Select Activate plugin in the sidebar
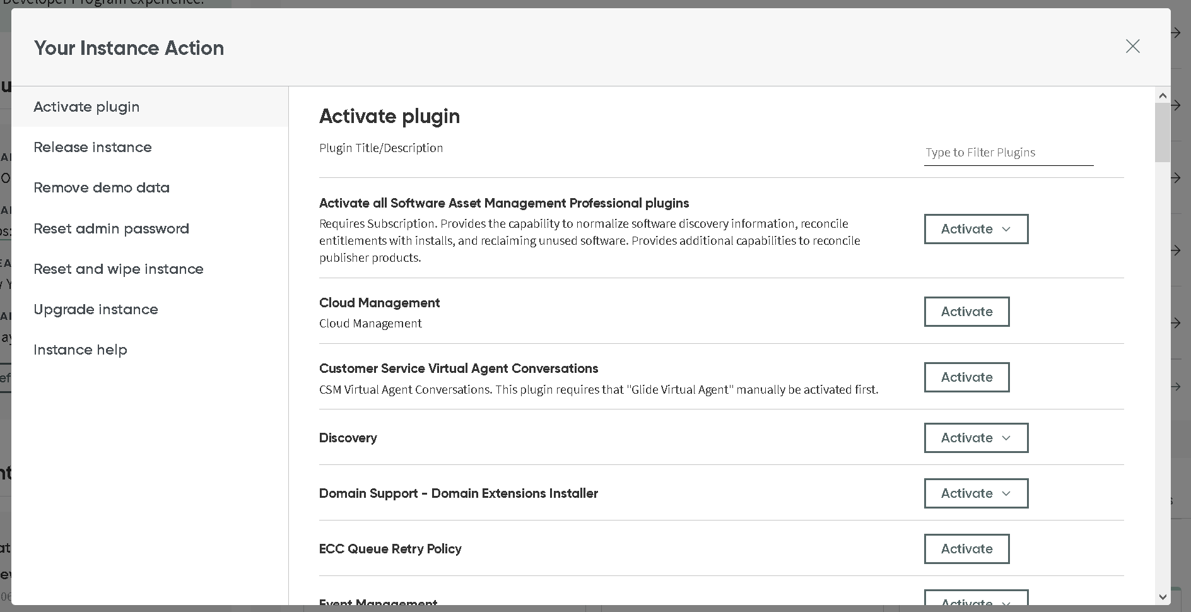Viewport: 1191px width, 612px height. [86, 107]
